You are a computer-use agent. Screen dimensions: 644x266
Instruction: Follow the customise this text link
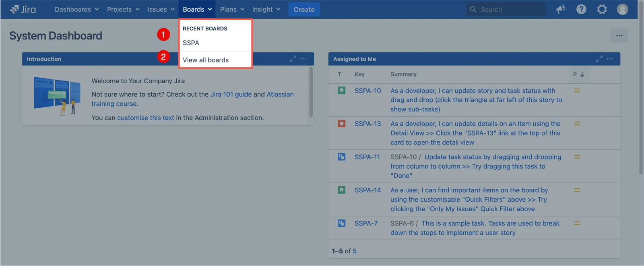click(146, 118)
